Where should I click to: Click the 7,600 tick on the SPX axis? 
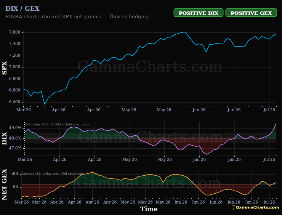point(14,32)
